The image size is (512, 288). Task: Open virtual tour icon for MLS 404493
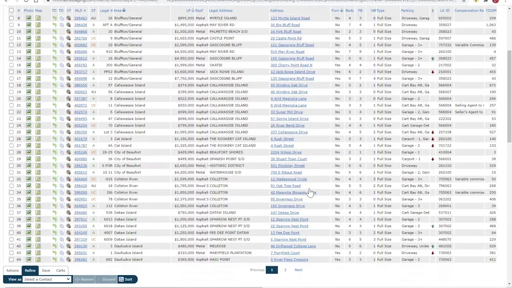[68, 119]
